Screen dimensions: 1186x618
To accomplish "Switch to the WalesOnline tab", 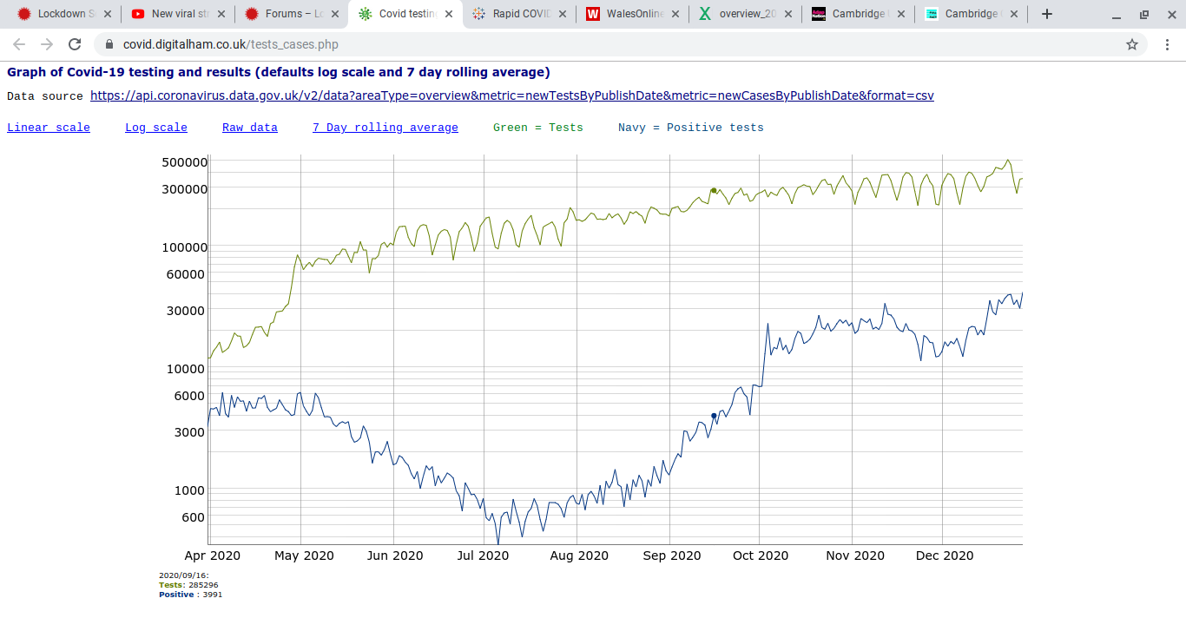I will (629, 14).
